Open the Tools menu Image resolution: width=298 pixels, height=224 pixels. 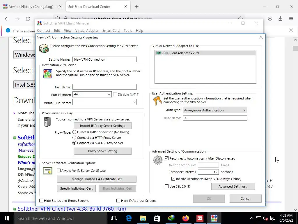pyautogui.click(x=128, y=30)
